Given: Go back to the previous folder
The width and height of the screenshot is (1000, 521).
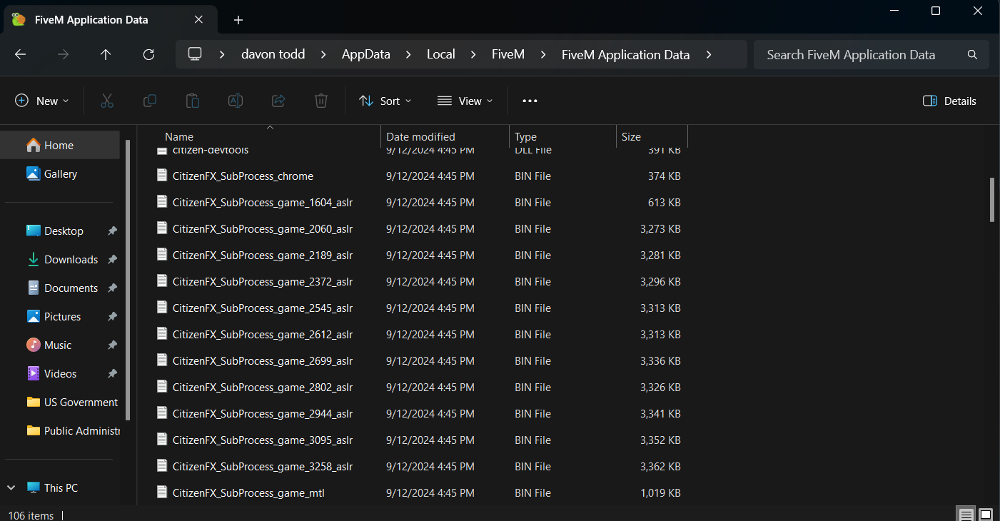Looking at the screenshot, I should (x=19, y=54).
